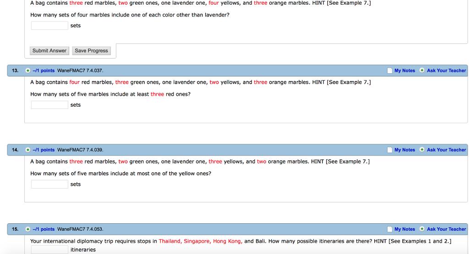Click the Ask Your Teacher plus icon, question 14
Viewport: 469px width, 254px height.
(422, 150)
